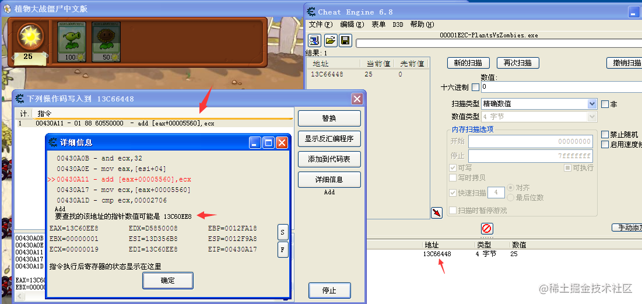The height and width of the screenshot is (304, 642).
Task: Click the 显示反汇编程序 button
Action: pyautogui.click(x=329, y=139)
